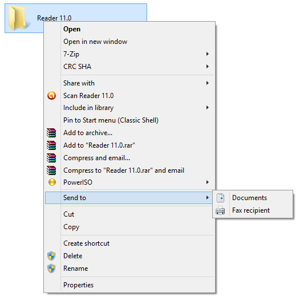The image size is (304, 297).
Task: Click the fax machine icon in submenu
Action: tap(220, 210)
